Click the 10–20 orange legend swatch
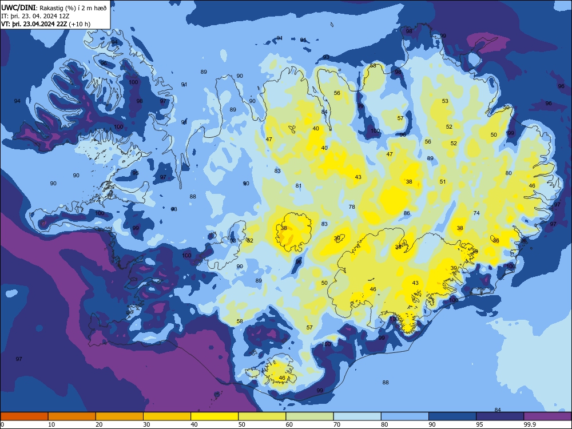The height and width of the screenshot is (429, 572). point(72,416)
